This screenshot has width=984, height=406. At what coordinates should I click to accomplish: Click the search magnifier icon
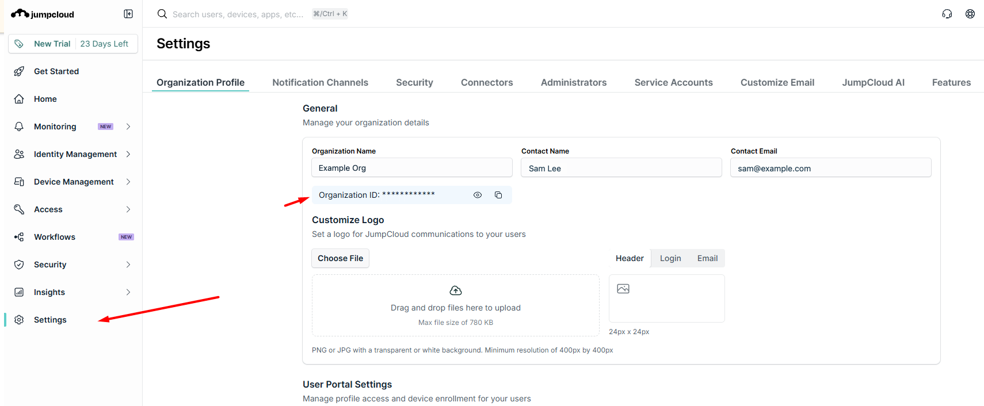[x=162, y=14]
